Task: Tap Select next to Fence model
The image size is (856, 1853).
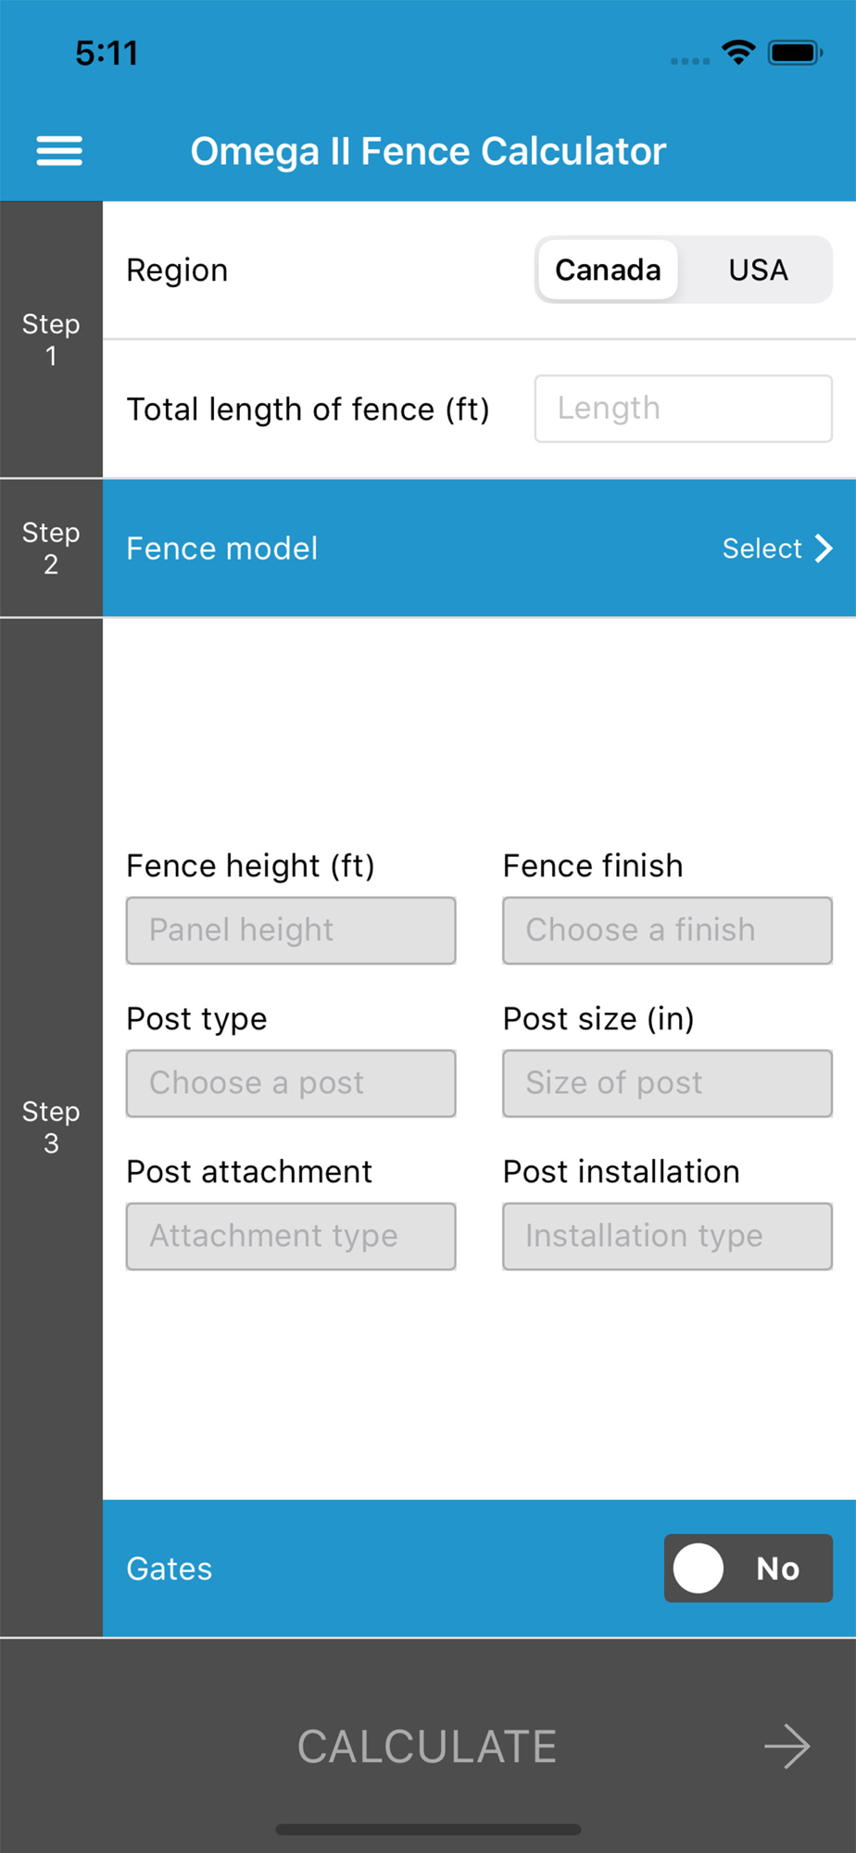Action: [x=762, y=548]
